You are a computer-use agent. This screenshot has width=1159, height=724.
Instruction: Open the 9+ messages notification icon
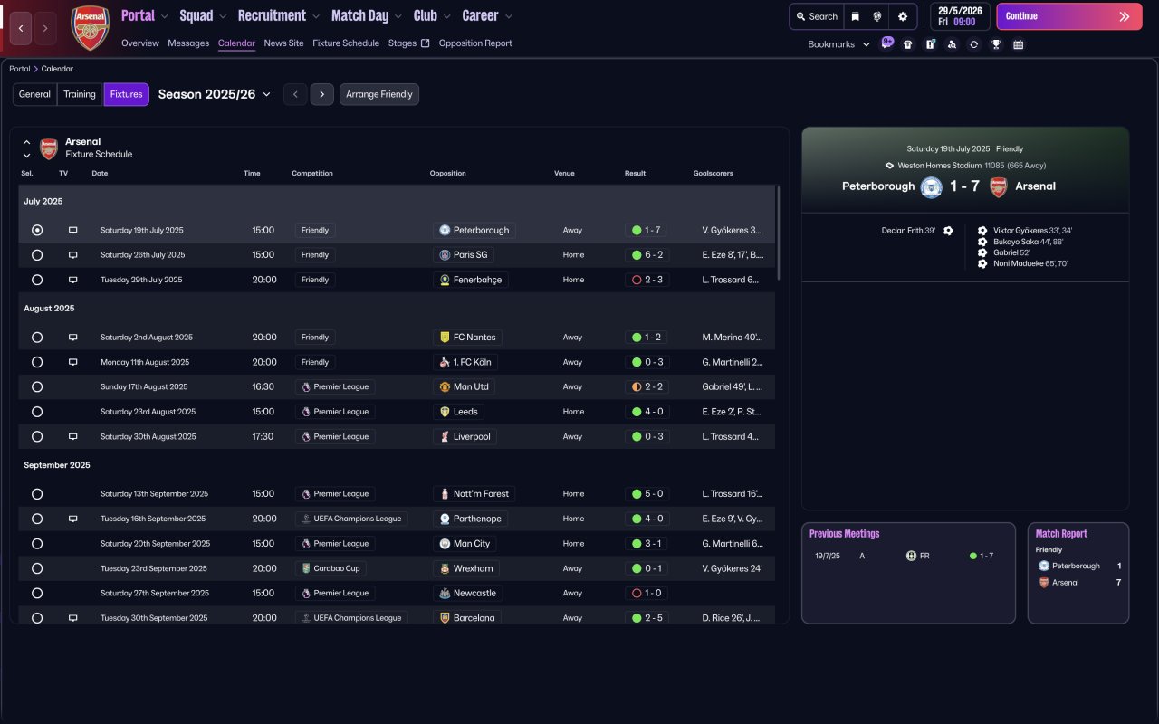click(886, 43)
